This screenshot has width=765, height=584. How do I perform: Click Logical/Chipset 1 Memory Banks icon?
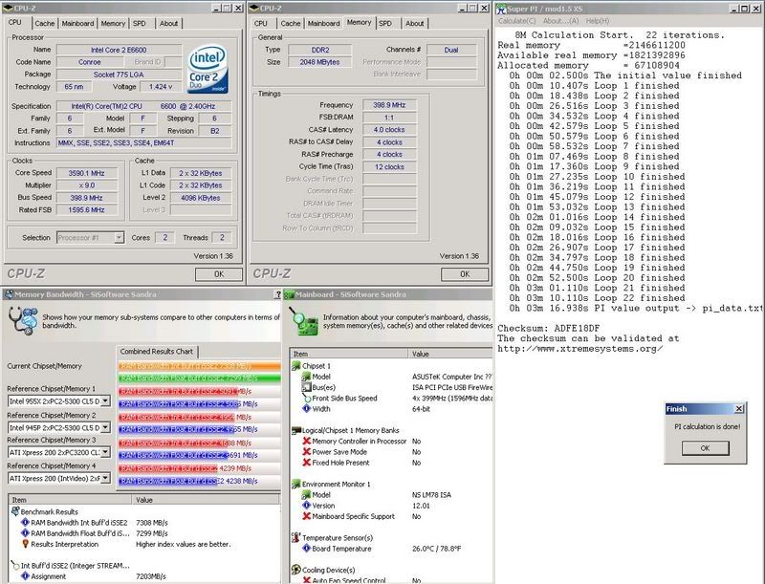(x=295, y=430)
